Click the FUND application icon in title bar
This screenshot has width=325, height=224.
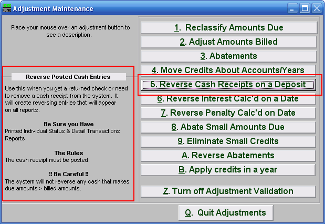(6, 8)
